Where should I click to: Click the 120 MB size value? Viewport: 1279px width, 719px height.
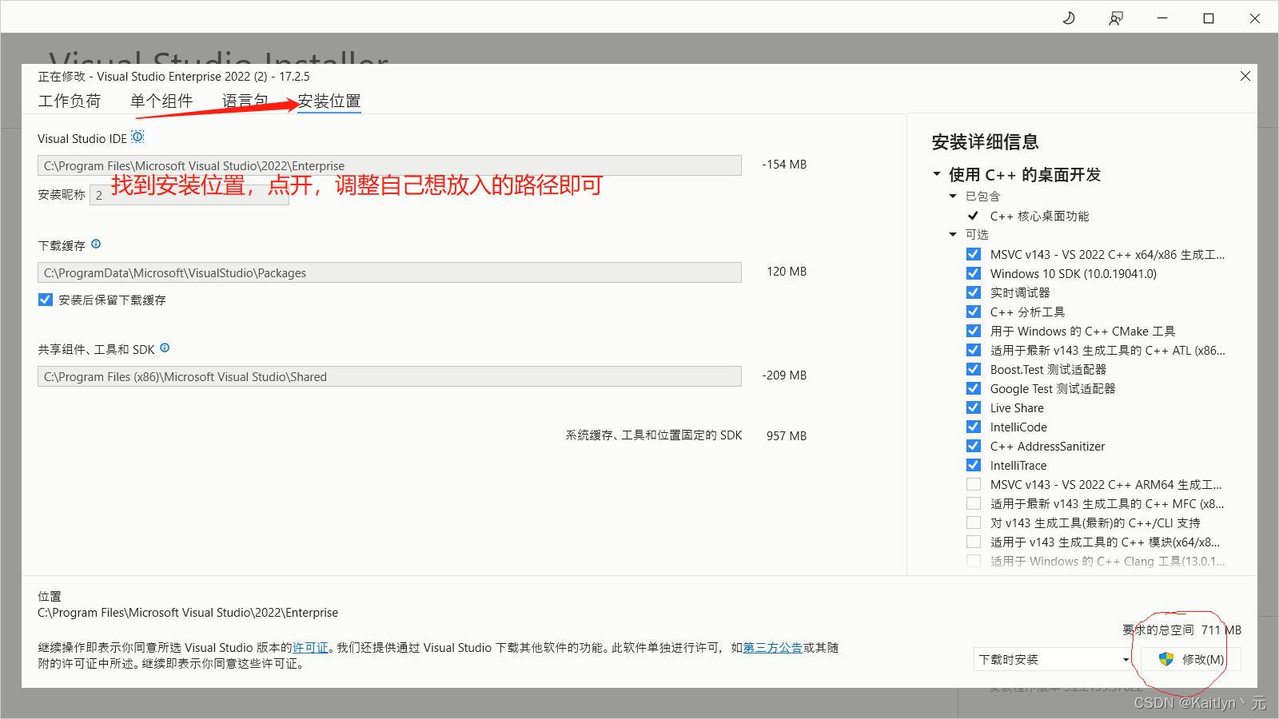(x=787, y=271)
